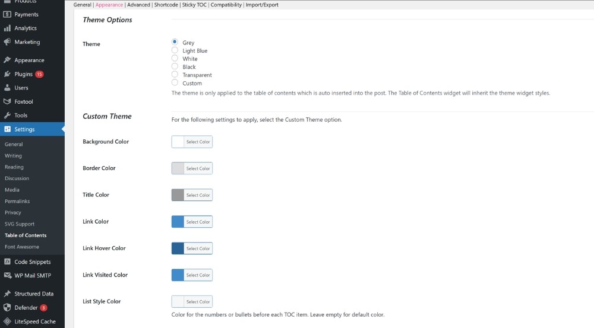The image size is (594, 328).
Task: Open the General settings submenu item
Action: click(14, 144)
